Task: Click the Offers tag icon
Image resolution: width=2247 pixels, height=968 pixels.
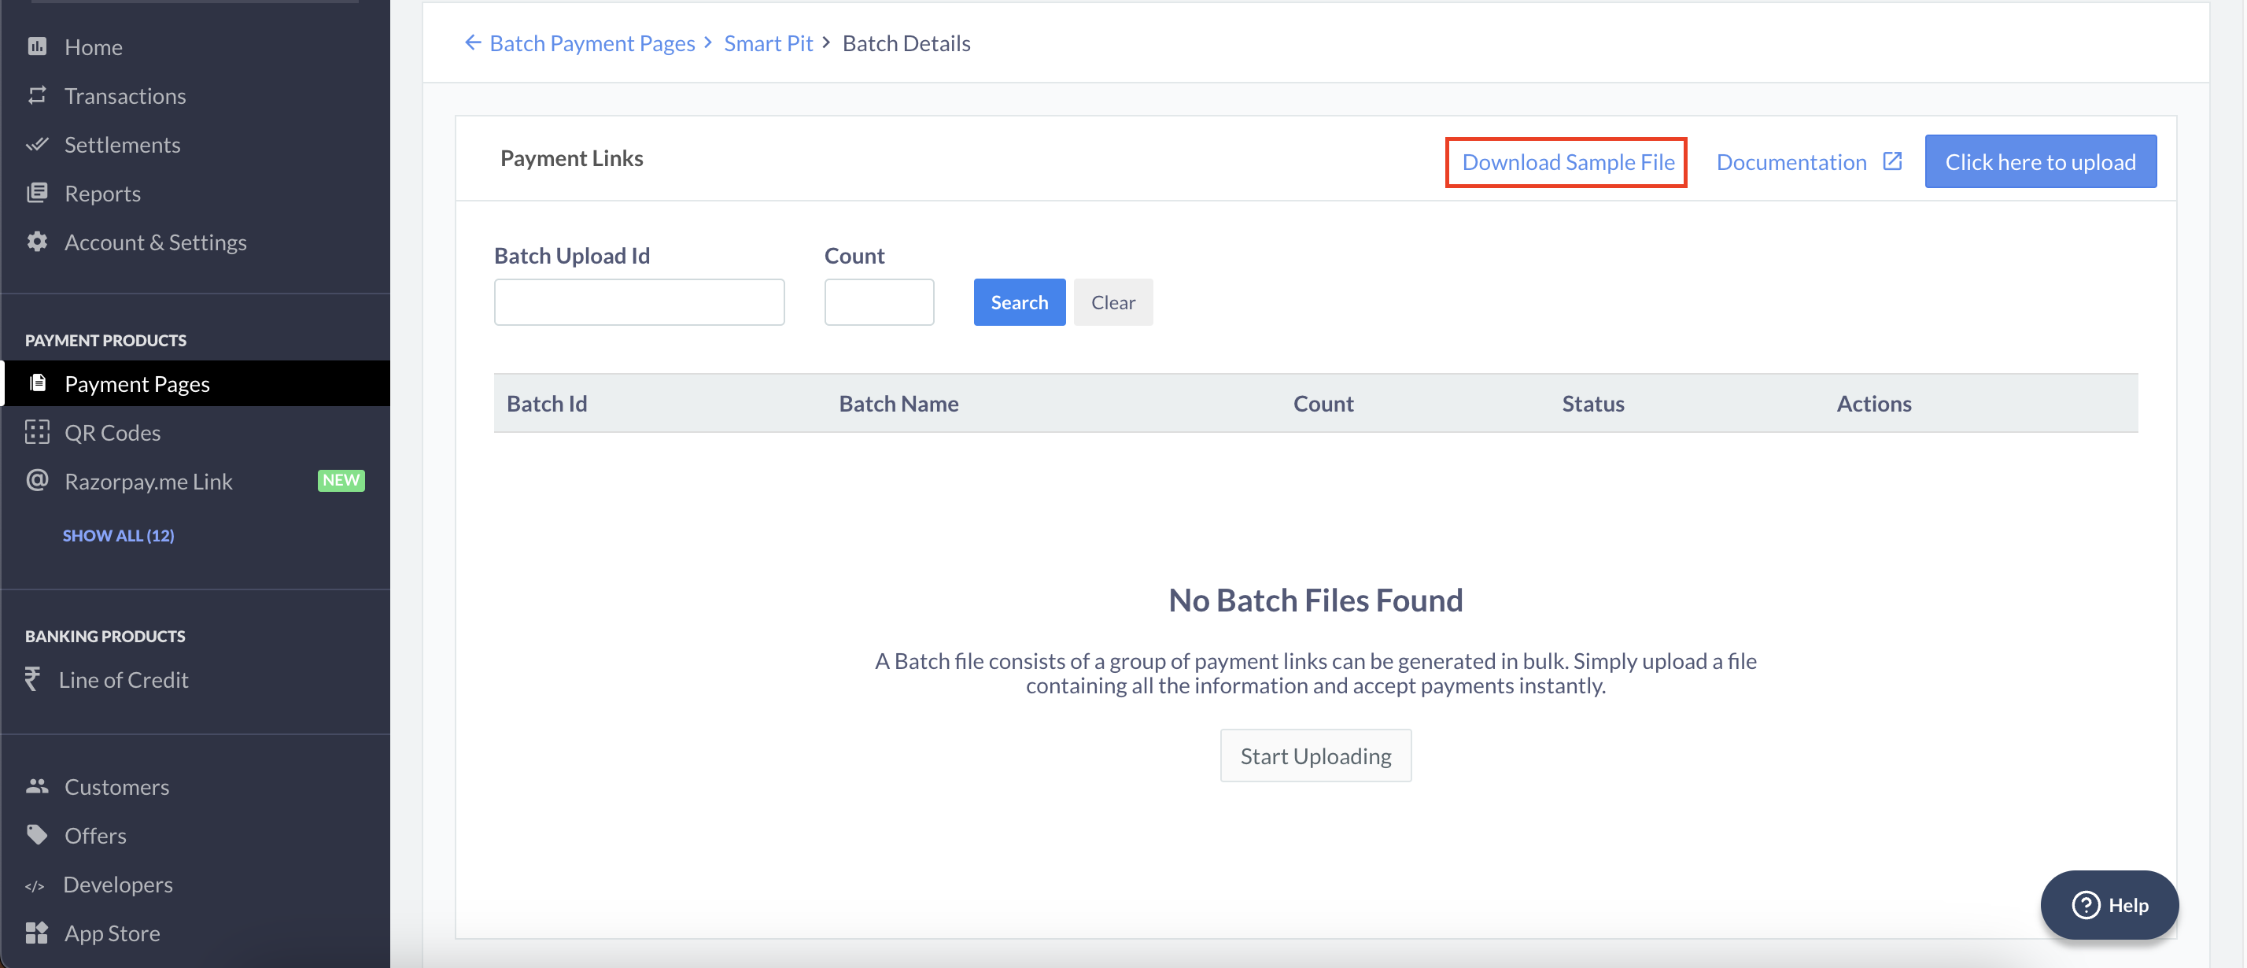Action: click(37, 834)
